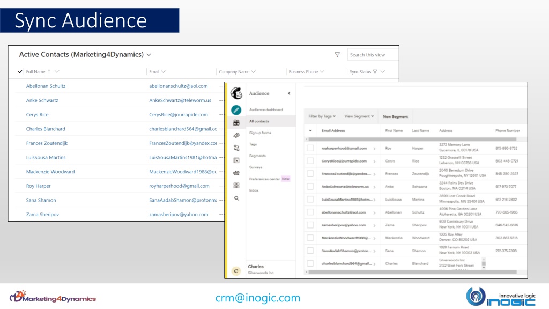549x309 pixels.
Task: Open Preferences center in the Audience menu
Action: [x=264, y=179]
